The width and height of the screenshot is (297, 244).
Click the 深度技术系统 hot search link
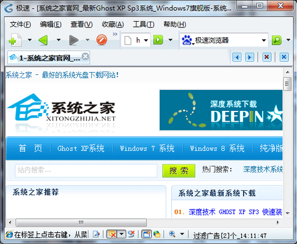click(263, 169)
